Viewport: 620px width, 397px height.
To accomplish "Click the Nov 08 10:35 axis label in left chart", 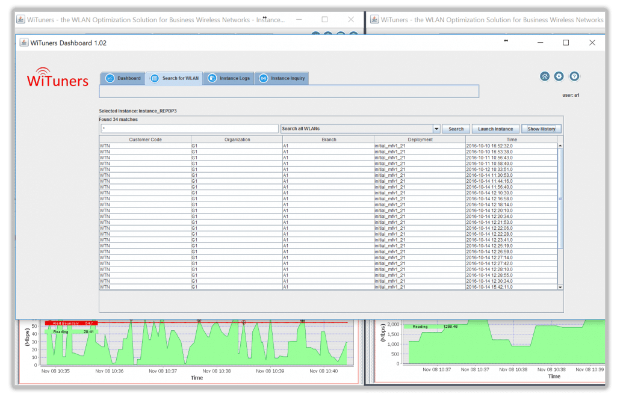I will point(55,371).
